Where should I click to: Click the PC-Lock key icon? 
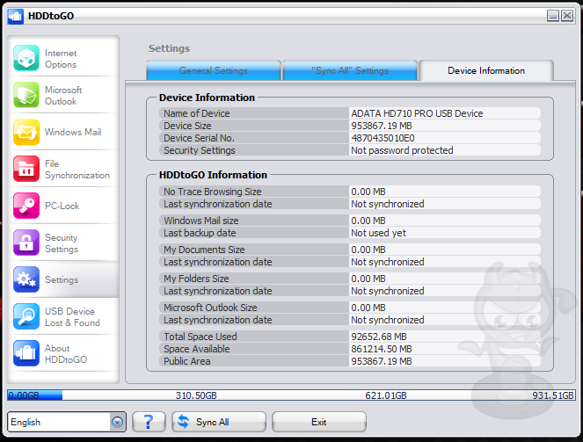pyautogui.click(x=26, y=206)
